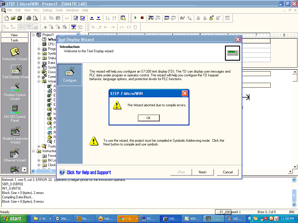
Task: Click the sidebar scroll-down arrow button
Action: (24, 170)
